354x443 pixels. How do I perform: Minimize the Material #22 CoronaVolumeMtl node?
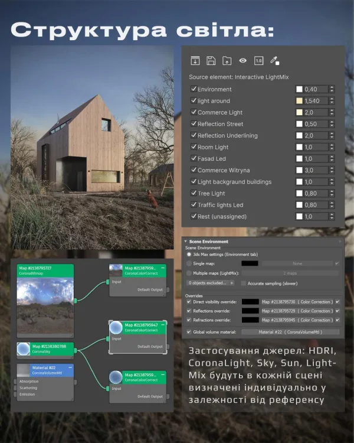(x=70, y=369)
